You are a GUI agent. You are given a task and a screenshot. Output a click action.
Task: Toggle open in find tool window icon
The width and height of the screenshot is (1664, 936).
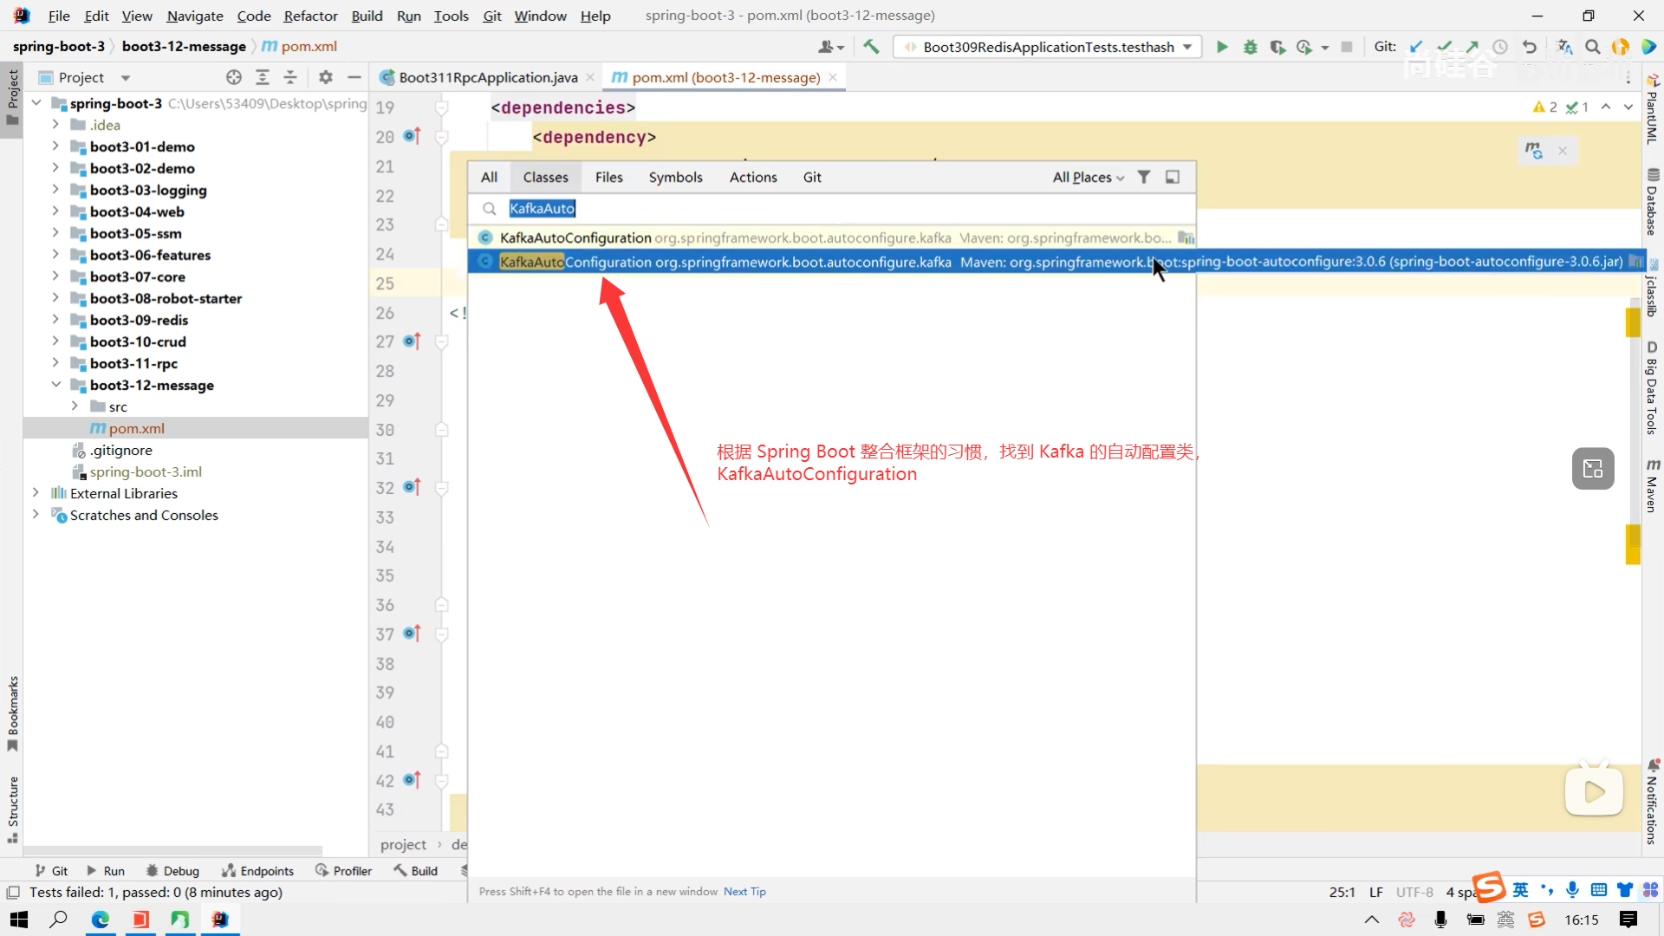coord(1173,177)
